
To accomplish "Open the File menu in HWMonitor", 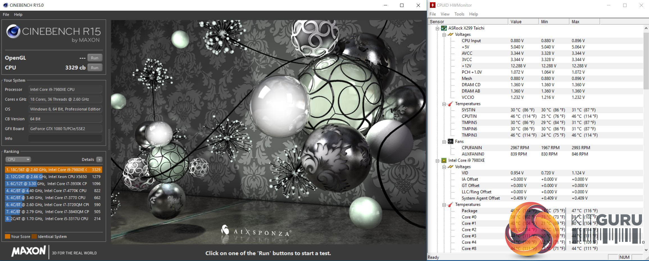I will [433, 14].
